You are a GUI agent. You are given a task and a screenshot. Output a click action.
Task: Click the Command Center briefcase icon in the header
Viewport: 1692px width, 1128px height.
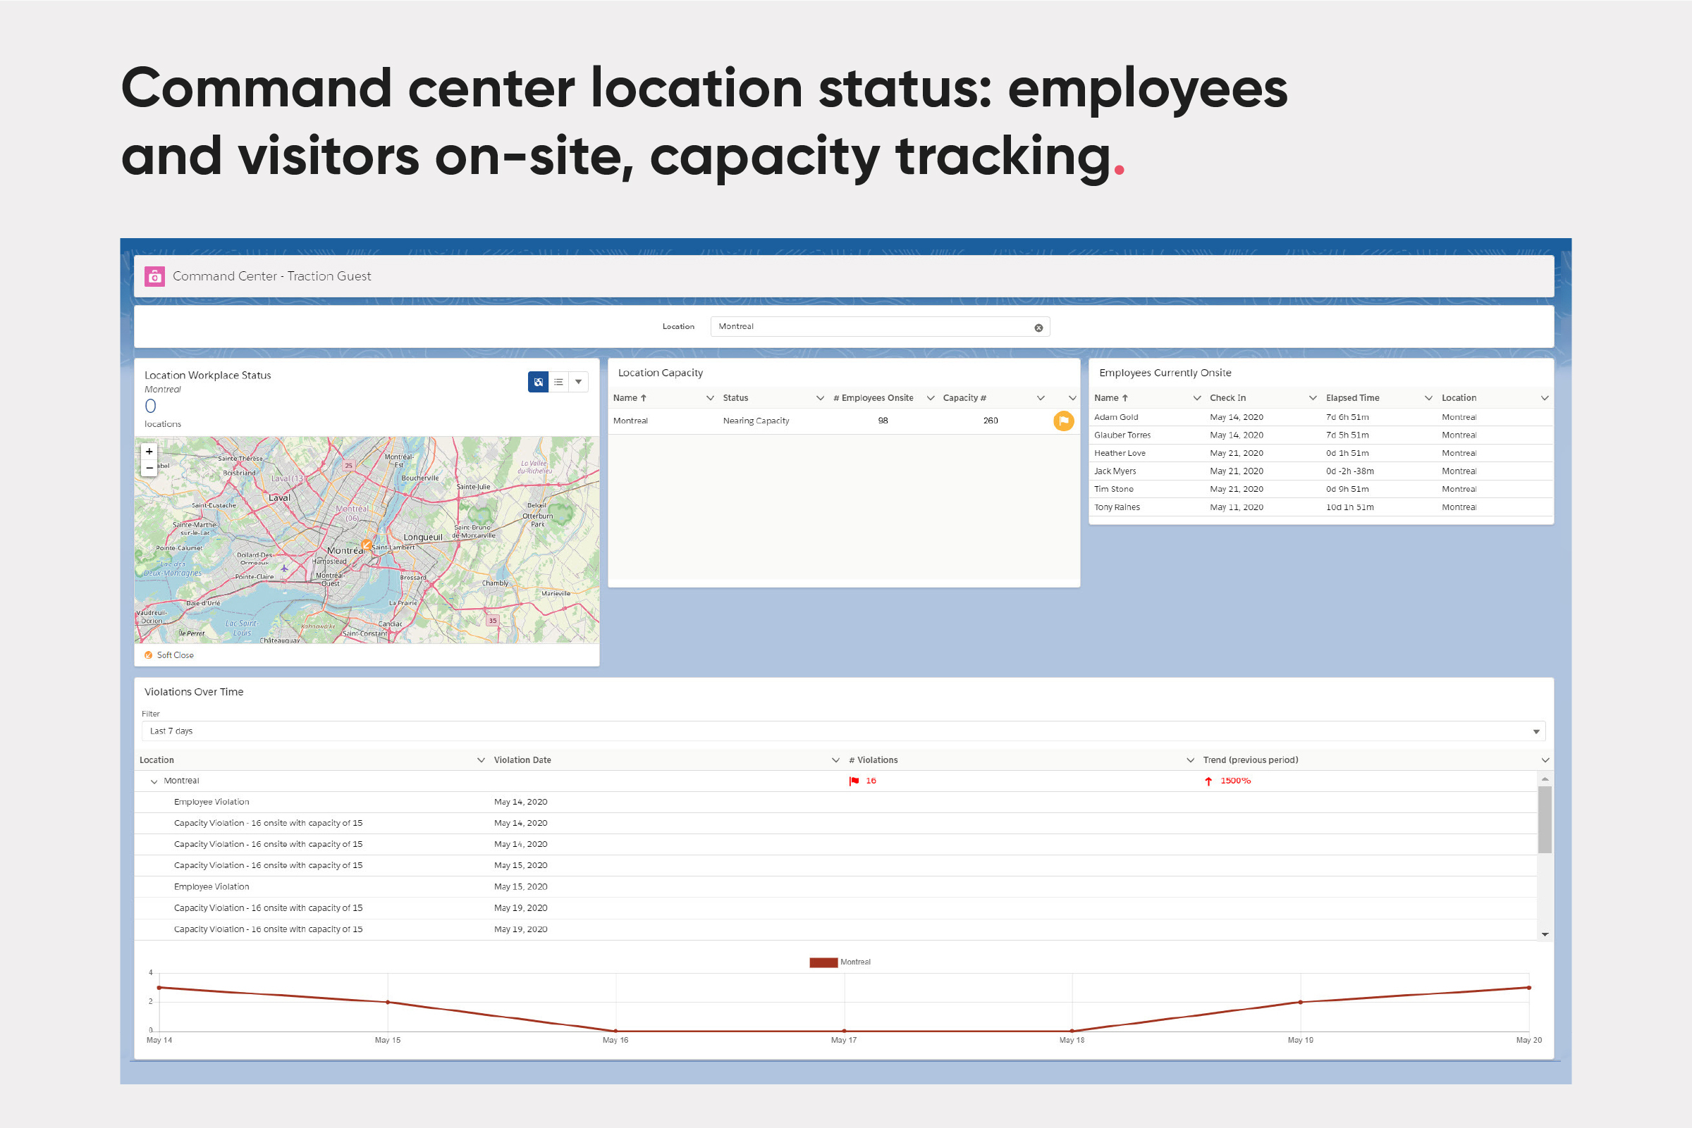[154, 275]
